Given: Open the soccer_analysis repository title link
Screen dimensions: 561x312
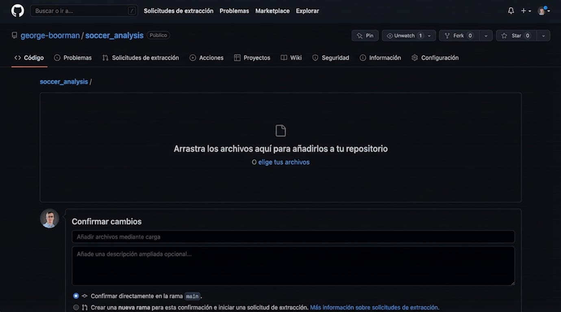Looking at the screenshot, I should pyautogui.click(x=114, y=35).
